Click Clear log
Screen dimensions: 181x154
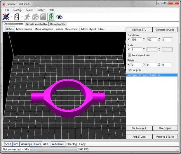pyautogui.click(x=72, y=144)
